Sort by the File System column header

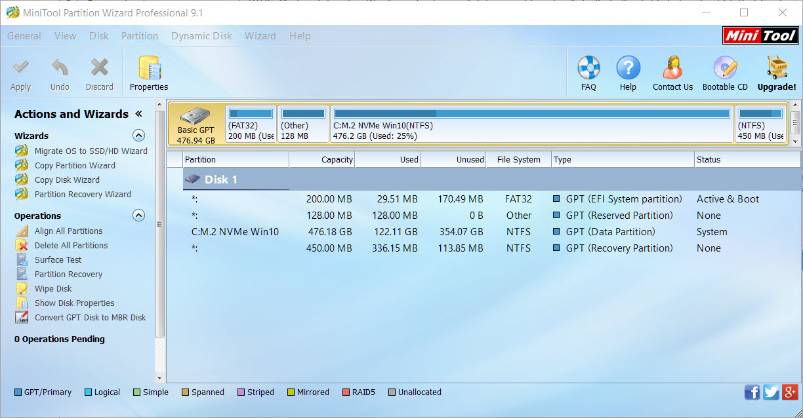pyautogui.click(x=519, y=159)
